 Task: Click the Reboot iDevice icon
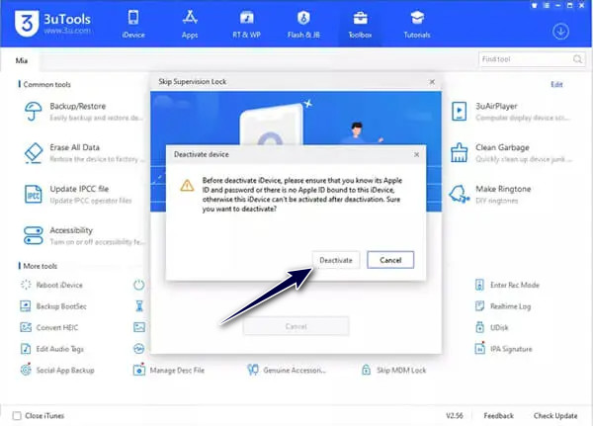(x=26, y=285)
